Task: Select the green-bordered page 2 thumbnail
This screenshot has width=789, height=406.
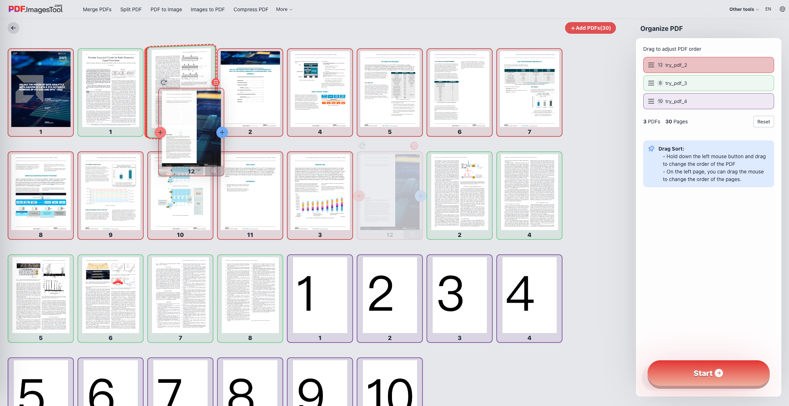Action: coord(460,196)
